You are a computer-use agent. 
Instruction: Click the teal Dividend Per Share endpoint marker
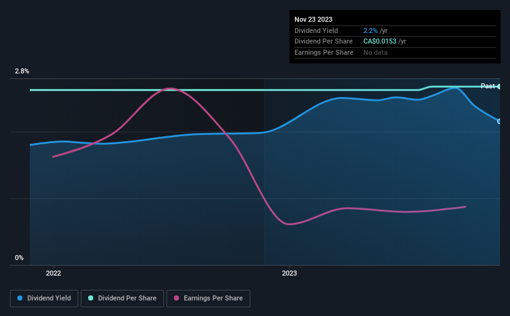tap(499, 86)
